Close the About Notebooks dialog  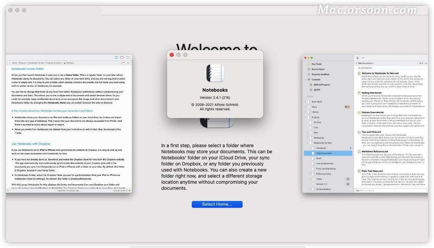[172, 55]
